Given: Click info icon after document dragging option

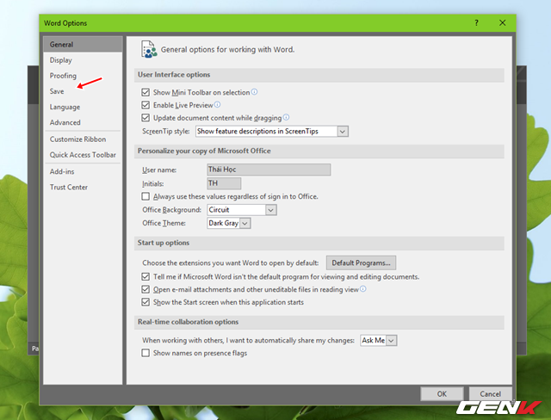Looking at the screenshot, I should point(286,117).
